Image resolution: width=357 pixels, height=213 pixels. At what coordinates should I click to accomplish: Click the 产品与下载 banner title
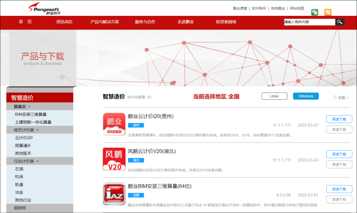tap(43, 56)
